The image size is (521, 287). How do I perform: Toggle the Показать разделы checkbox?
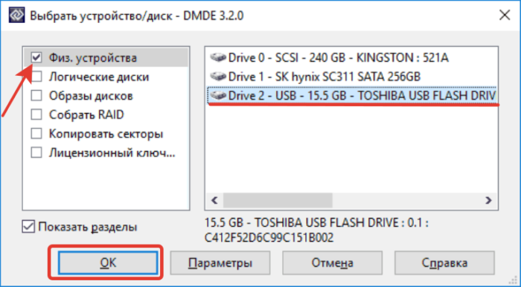tap(28, 227)
